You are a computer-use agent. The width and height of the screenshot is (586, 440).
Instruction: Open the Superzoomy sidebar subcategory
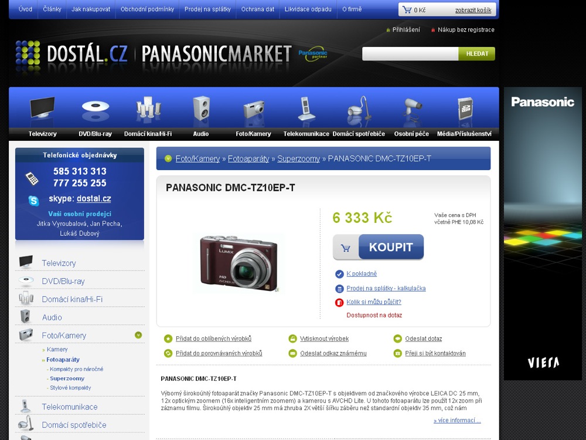coord(67,378)
